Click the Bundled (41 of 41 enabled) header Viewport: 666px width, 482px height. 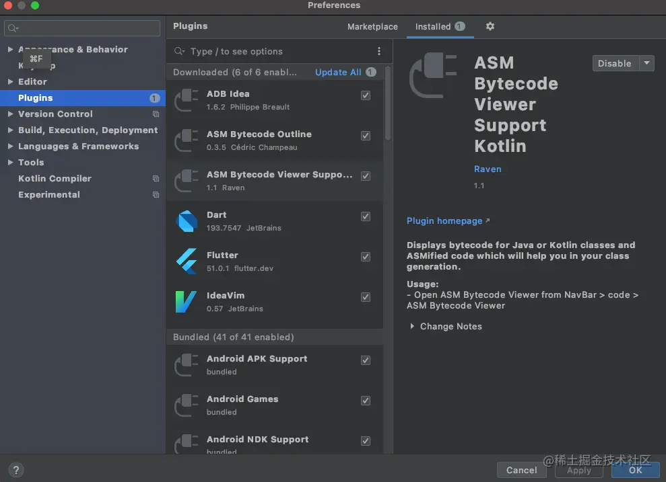point(275,337)
